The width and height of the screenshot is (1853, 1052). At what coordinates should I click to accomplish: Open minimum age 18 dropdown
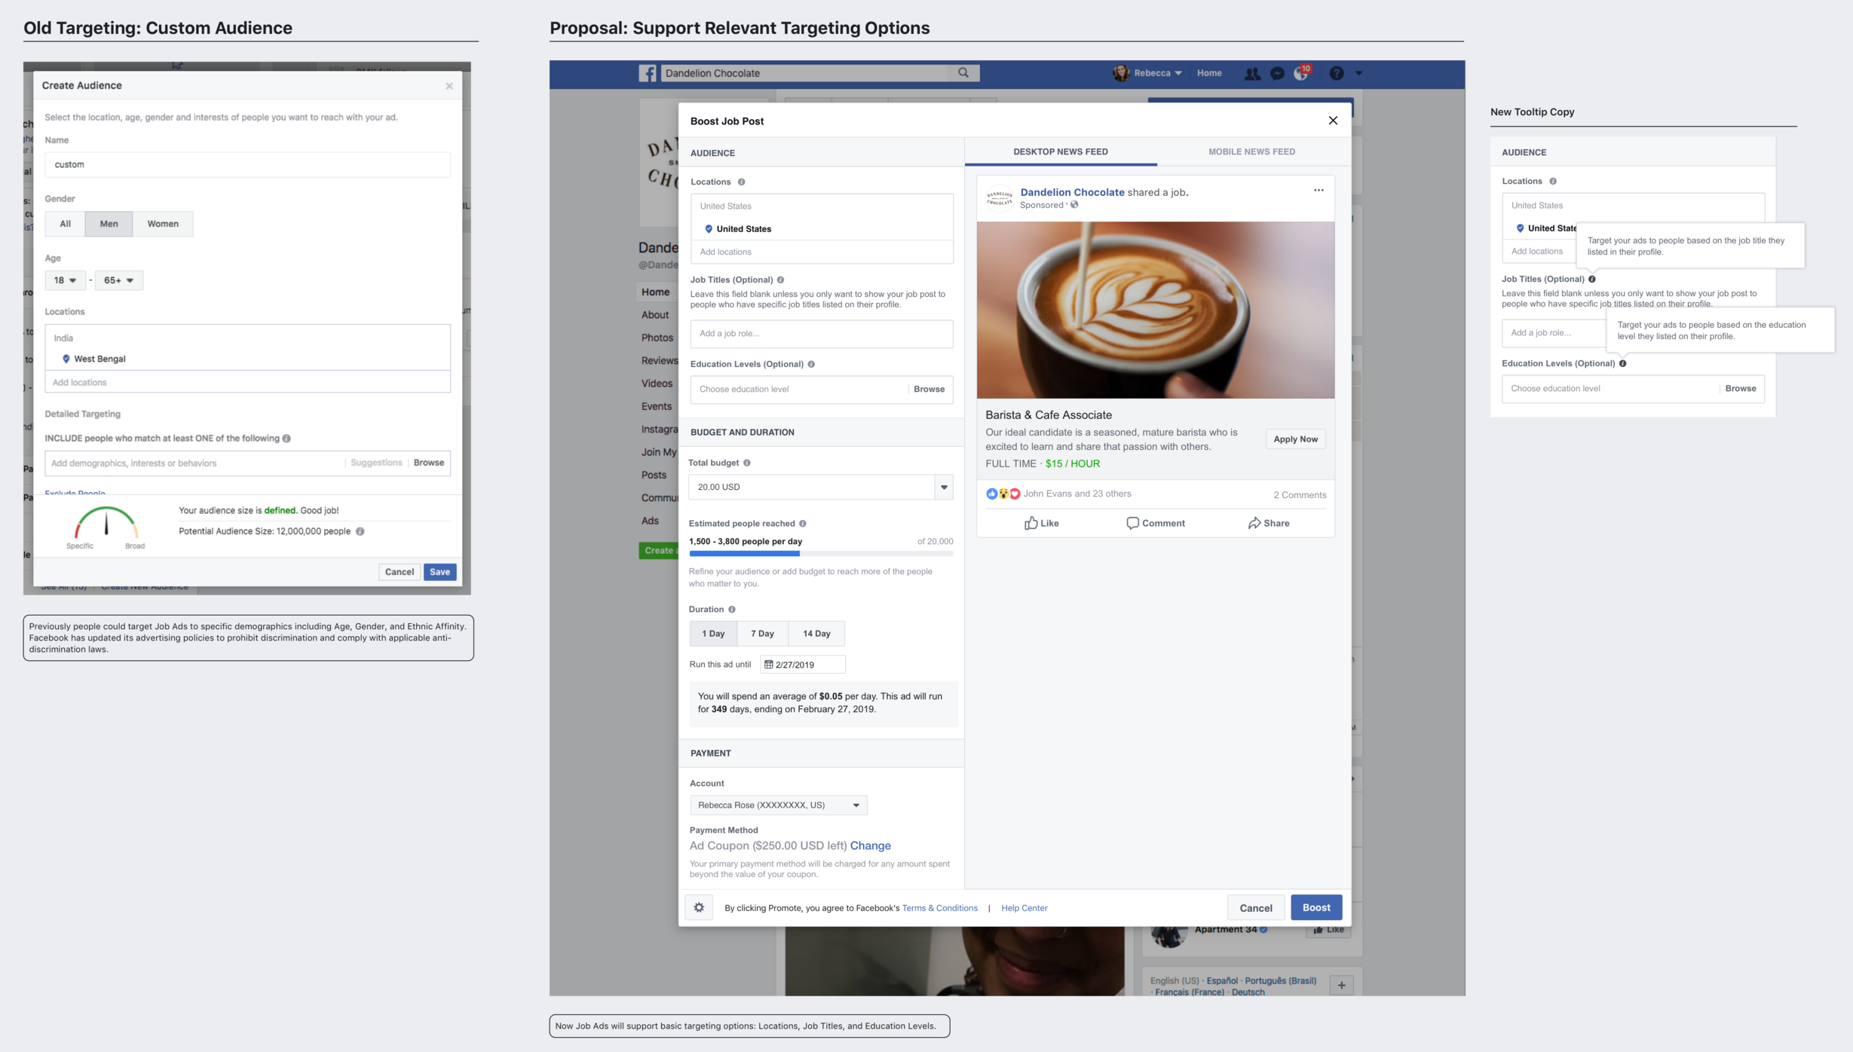pyautogui.click(x=65, y=280)
